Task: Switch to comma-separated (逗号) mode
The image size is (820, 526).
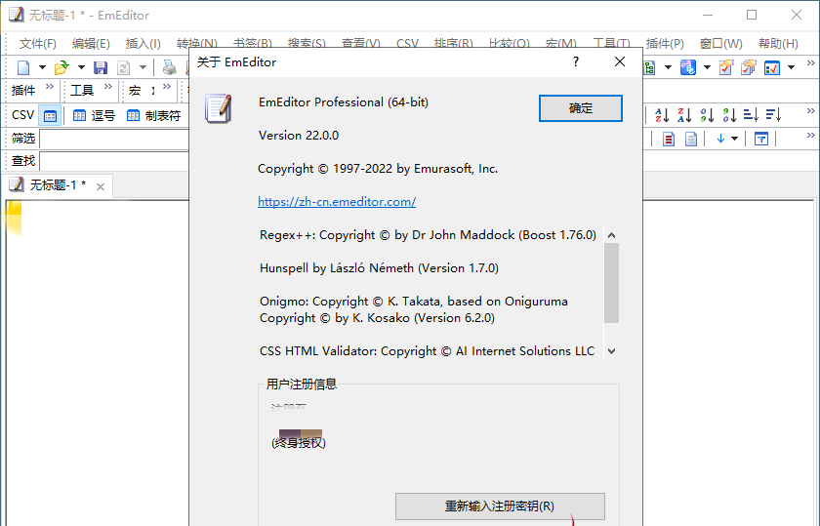Action: pyautogui.click(x=94, y=115)
